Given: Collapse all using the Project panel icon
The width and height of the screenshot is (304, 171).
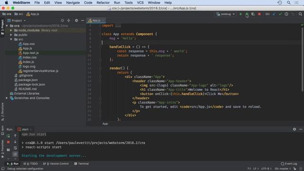Looking at the screenshot, I should click(68, 20).
